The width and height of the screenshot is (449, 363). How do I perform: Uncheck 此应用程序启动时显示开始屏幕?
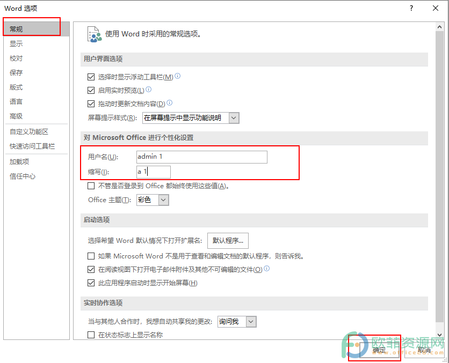tap(91, 283)
